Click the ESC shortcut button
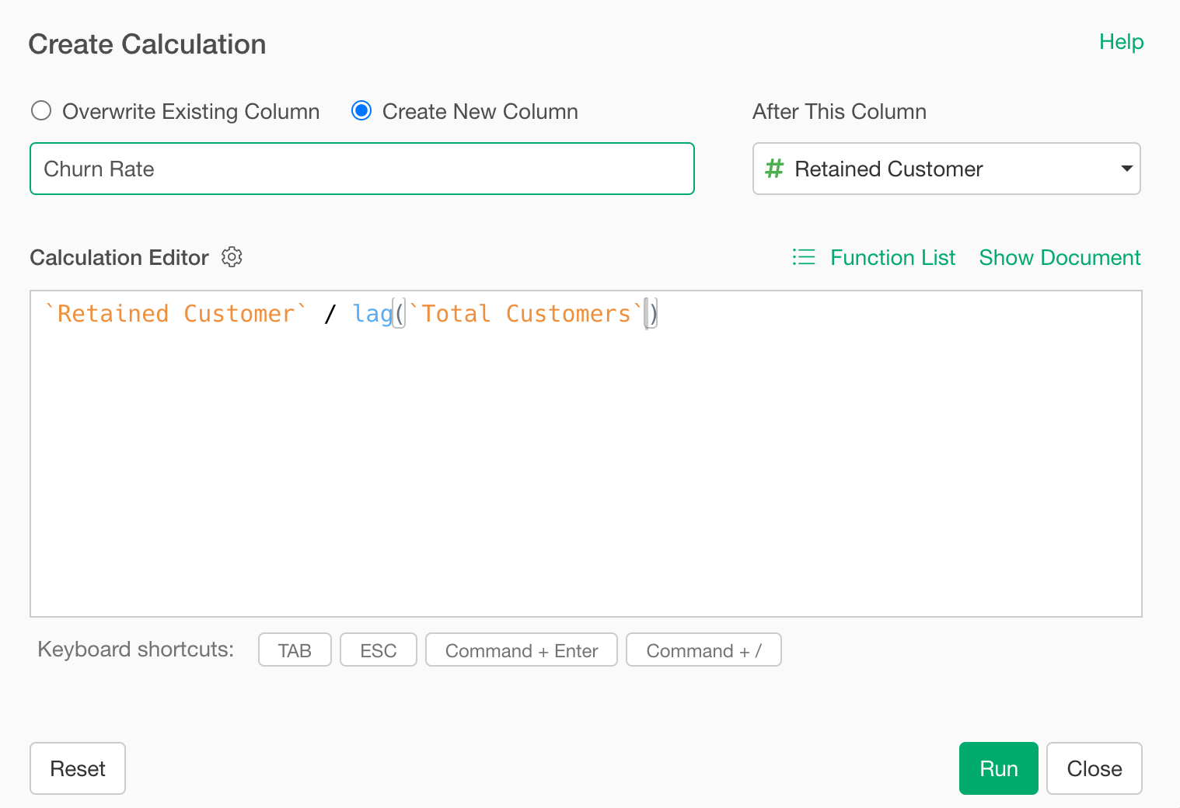Image resolution: width=1180 pixels, height=808 pixels. (x=378, y=650)
